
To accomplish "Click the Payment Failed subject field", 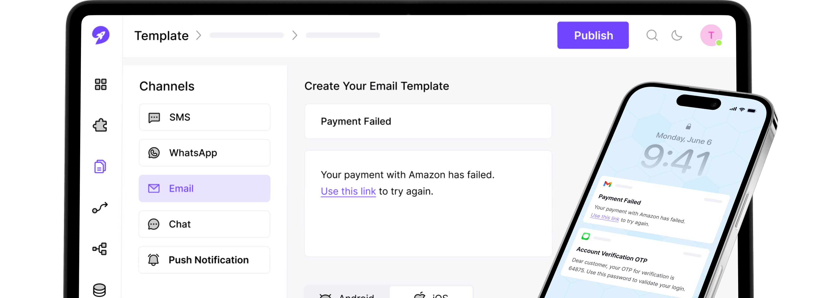I will (x=428, y=121).
